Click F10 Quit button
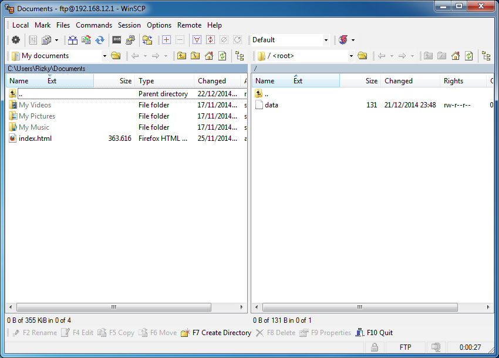Viewport: 499px width, 358px height. tap(375, 333)
